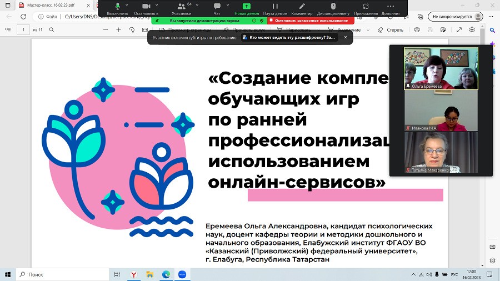Expand participants options arrow
Image resolution: width=500 pixels, height=281 pixels.
pos(197,5)
